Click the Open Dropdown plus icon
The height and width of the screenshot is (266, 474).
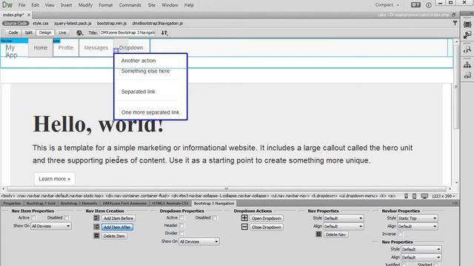[x=244, y=218]
